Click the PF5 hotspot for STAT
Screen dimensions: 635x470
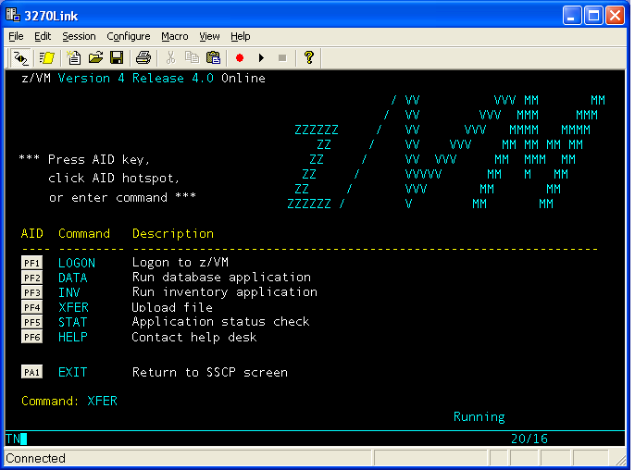[31, 322]
